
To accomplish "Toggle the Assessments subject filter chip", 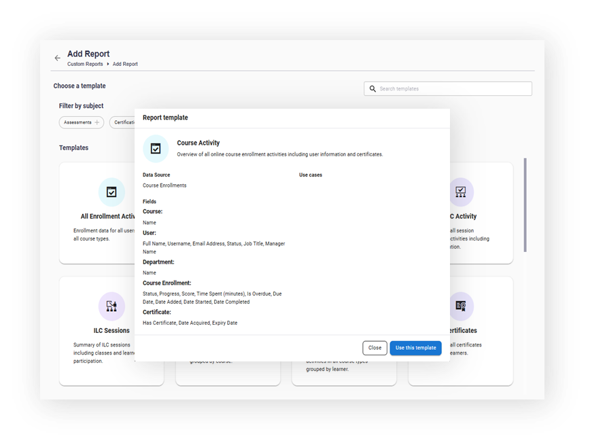I will 82,122.
